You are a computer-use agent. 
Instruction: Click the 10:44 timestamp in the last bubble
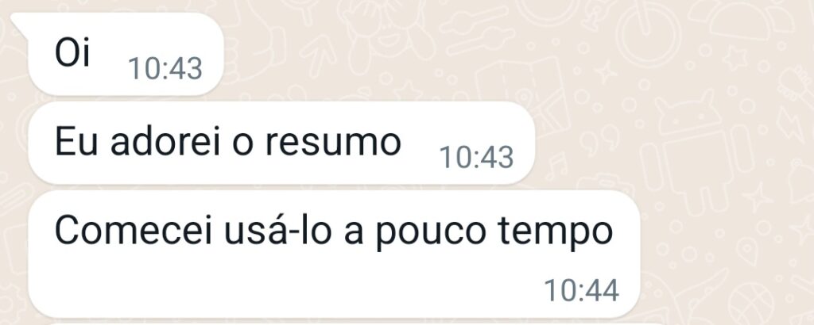581,290
